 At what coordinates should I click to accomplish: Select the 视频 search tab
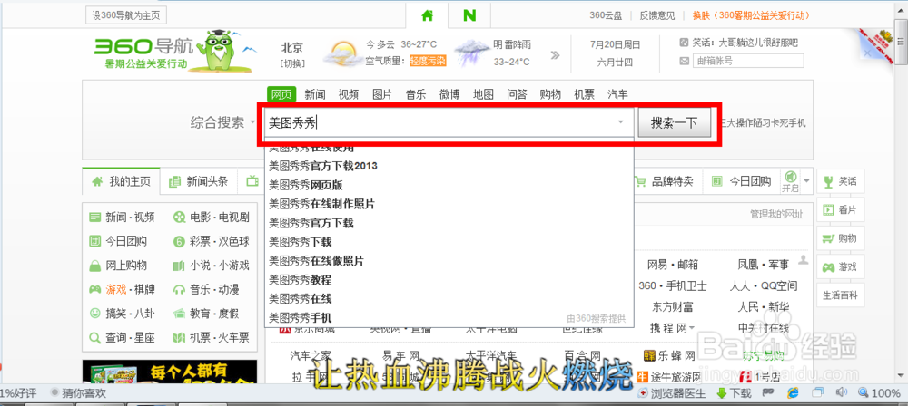point(349,94)
